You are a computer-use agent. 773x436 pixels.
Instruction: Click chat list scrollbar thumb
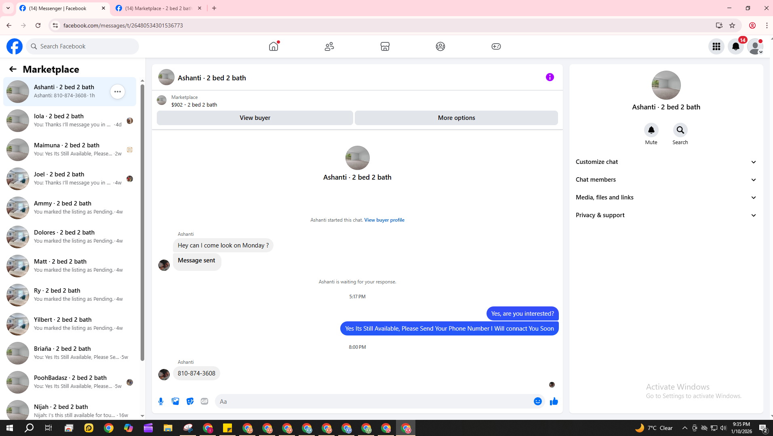[x=142, y=222]
